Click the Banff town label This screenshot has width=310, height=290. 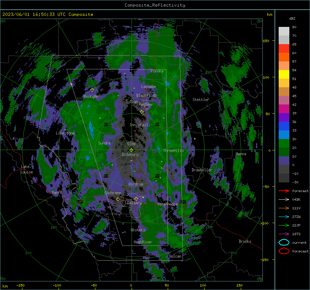click(x=57, y=192)
